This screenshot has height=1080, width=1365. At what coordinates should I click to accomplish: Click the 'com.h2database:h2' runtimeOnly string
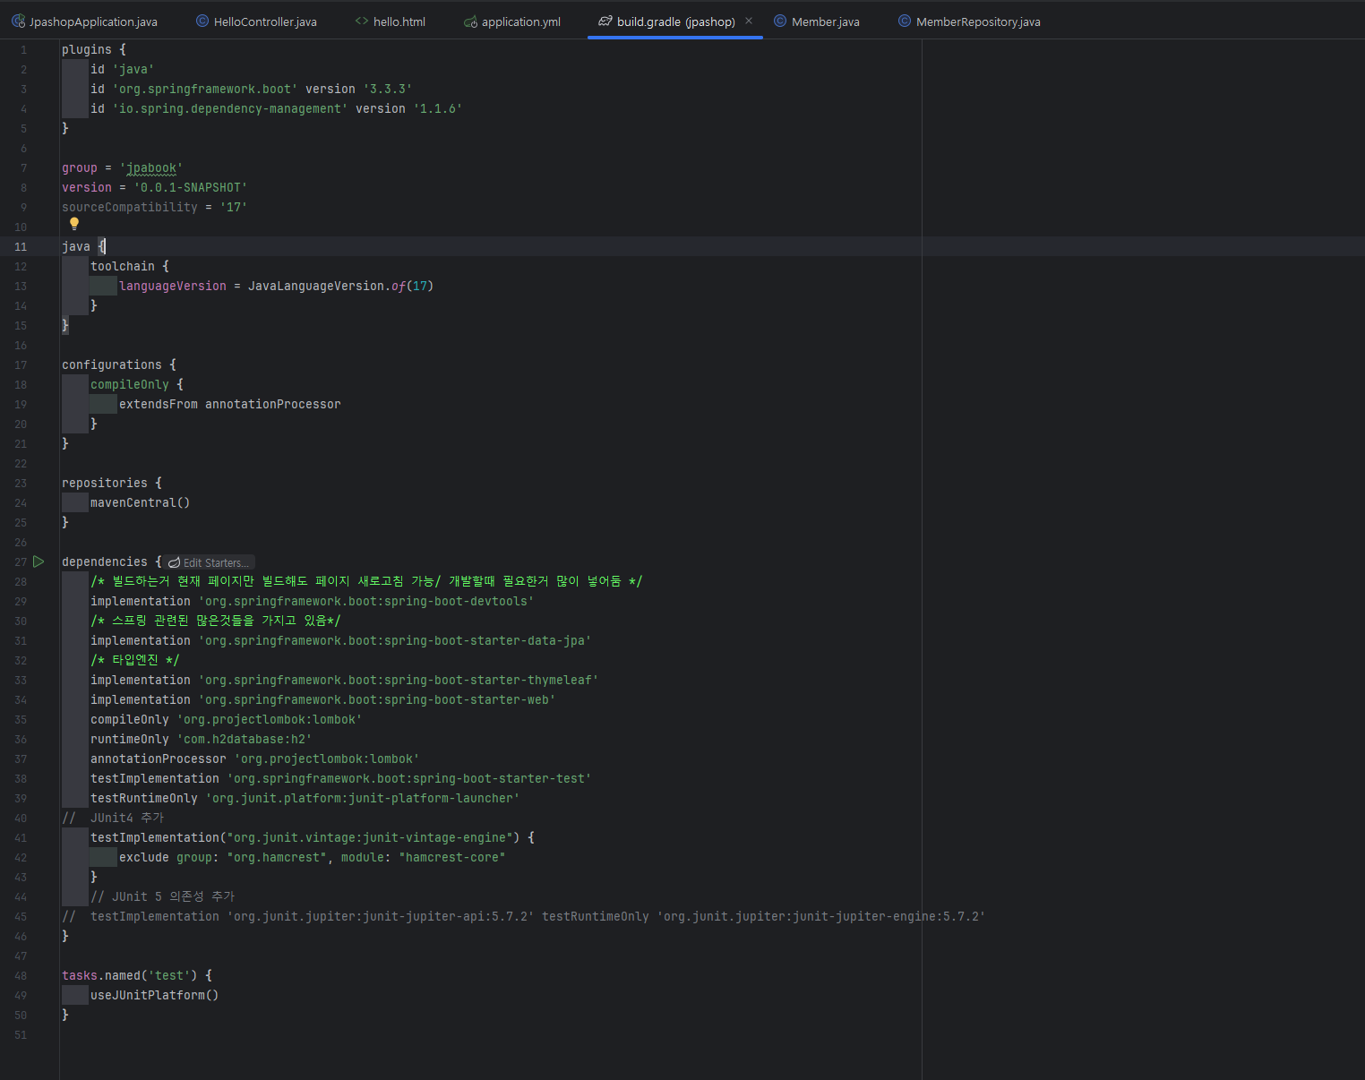(x=245, y=739)
